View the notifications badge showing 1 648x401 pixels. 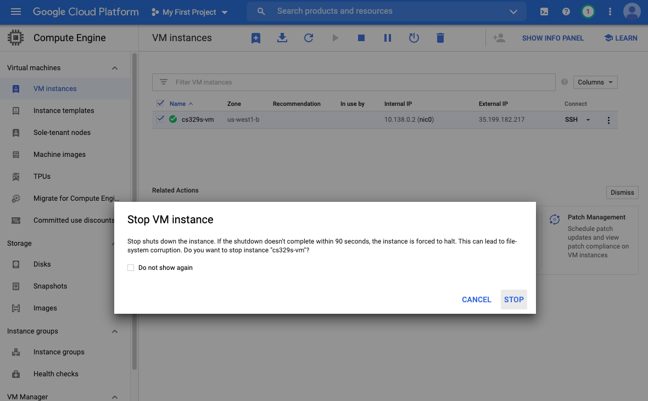588,12
